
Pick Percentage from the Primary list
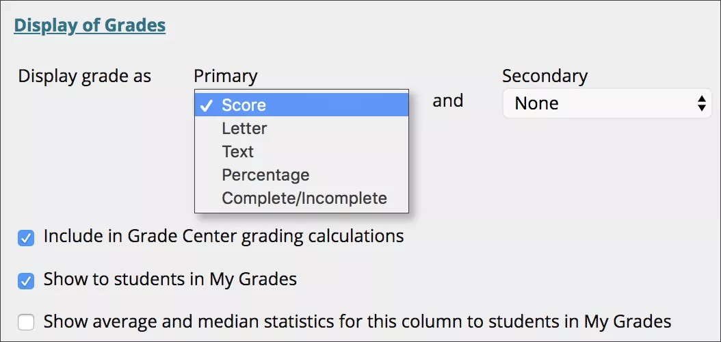click(265, 175)
